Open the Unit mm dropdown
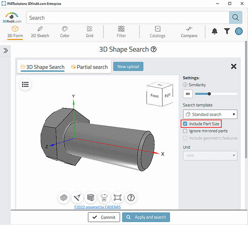Image resolution: width=248 pixels, height=225 pixels. click(x=210, y=156)
